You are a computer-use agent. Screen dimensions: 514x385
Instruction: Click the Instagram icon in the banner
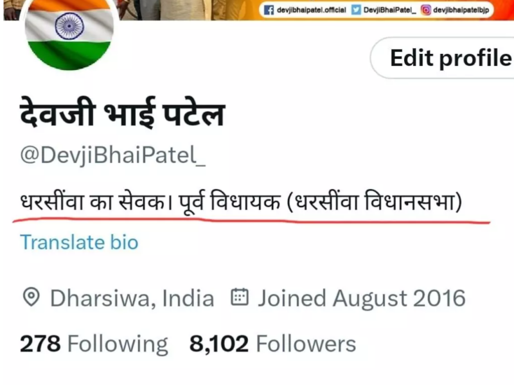425,10
